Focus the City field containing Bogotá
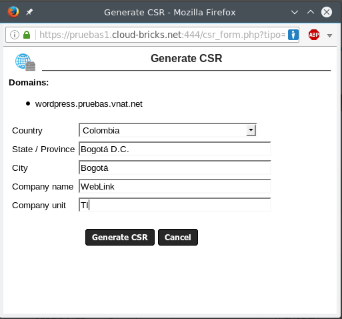The width and height of the screenshot is (342, 319). point(175,168)
